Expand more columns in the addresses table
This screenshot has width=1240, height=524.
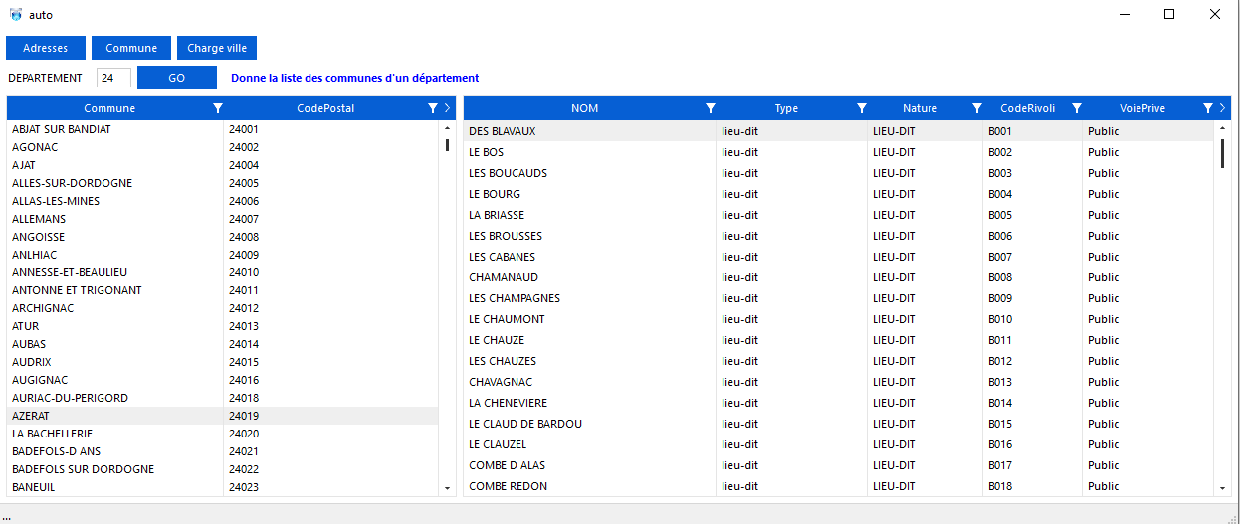1222,108
